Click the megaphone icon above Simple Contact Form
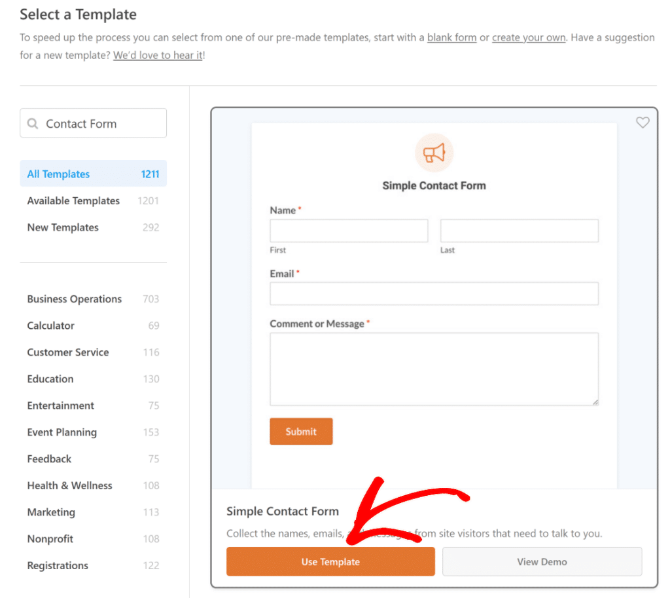Image resolution: width=670 pixels, height=598 pixels. click(x=434, y=152)
